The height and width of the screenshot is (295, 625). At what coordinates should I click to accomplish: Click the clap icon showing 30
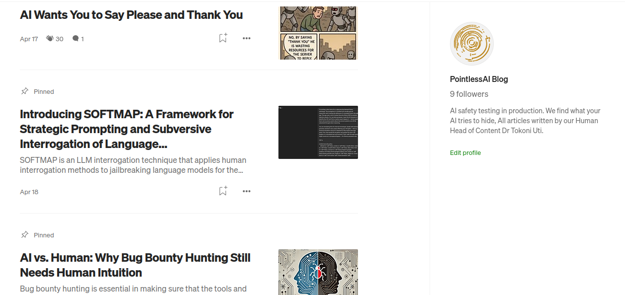[x=50, y=38]
